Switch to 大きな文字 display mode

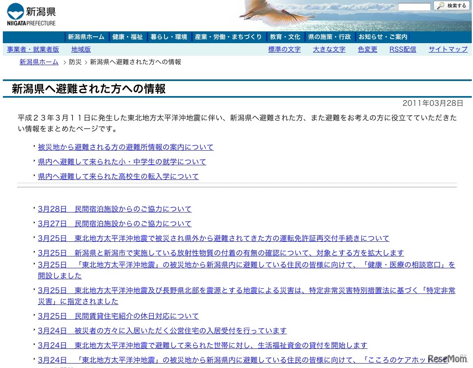tap(329, 49)
